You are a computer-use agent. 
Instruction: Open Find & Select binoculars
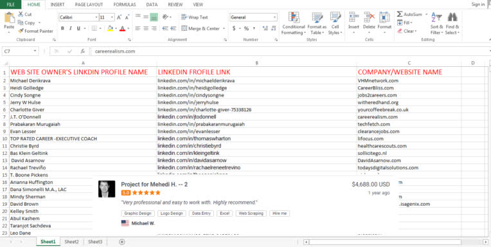452,24
